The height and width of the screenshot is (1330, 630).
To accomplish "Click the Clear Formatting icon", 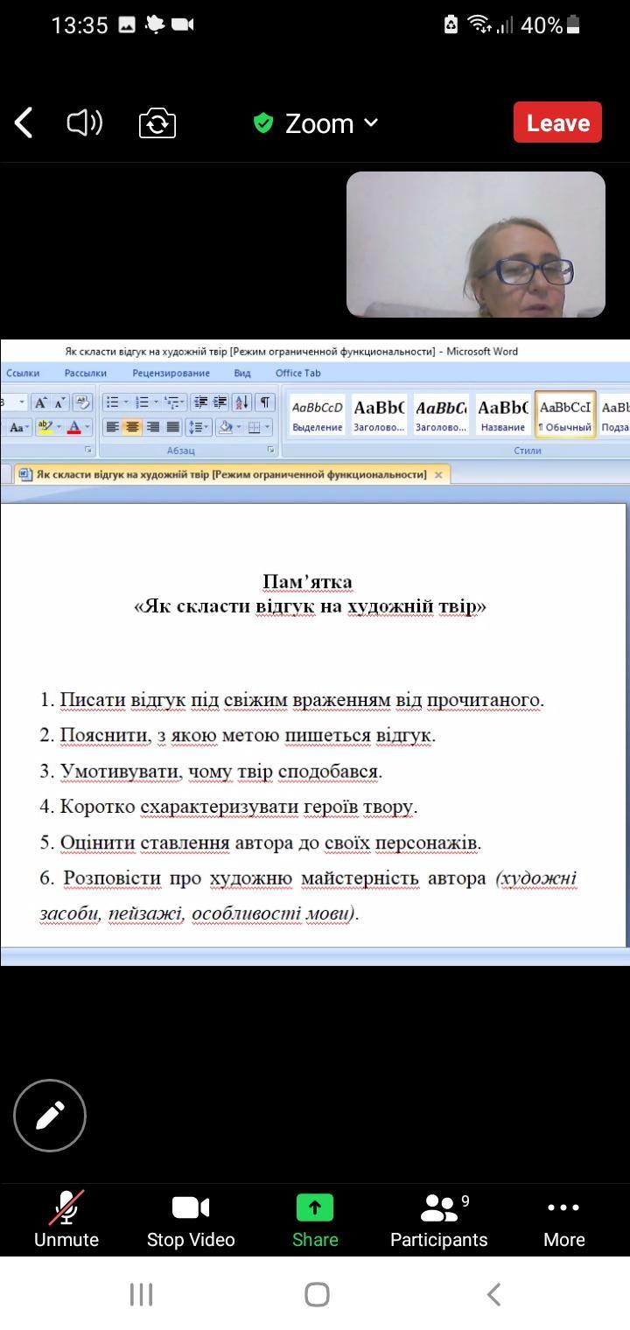I will click(83, 402).
